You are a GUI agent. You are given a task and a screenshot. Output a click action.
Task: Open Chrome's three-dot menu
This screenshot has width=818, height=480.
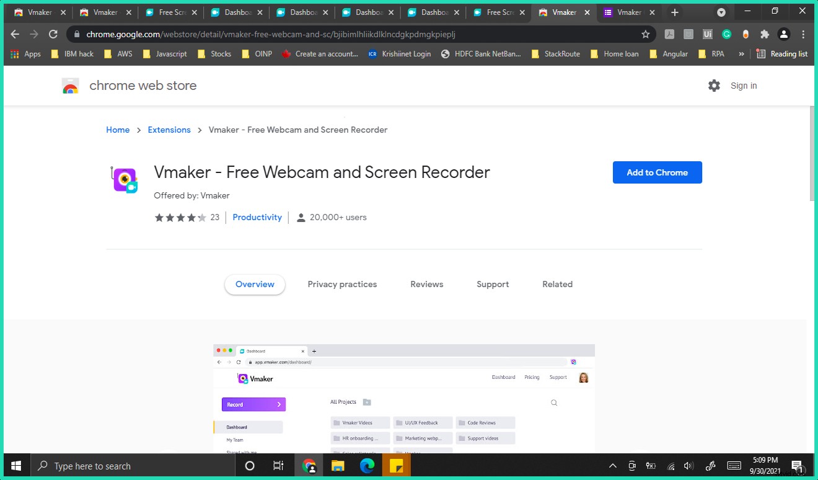pyautogui.click(x=804, y=34)
